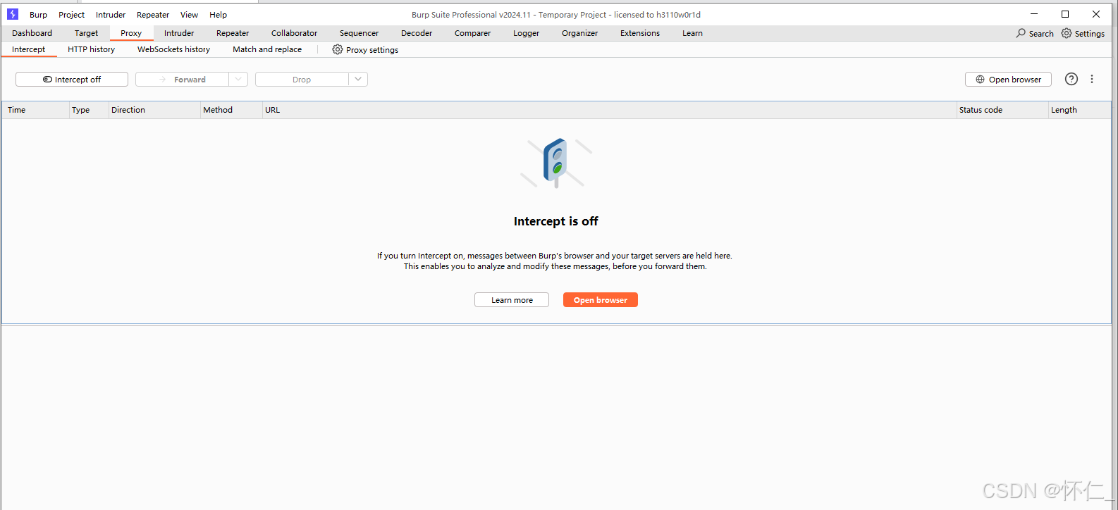Image resolution: width=1118 pixels, height=510 pixels.
Task: Click the URL column header
Action: [x=610, y=110]
